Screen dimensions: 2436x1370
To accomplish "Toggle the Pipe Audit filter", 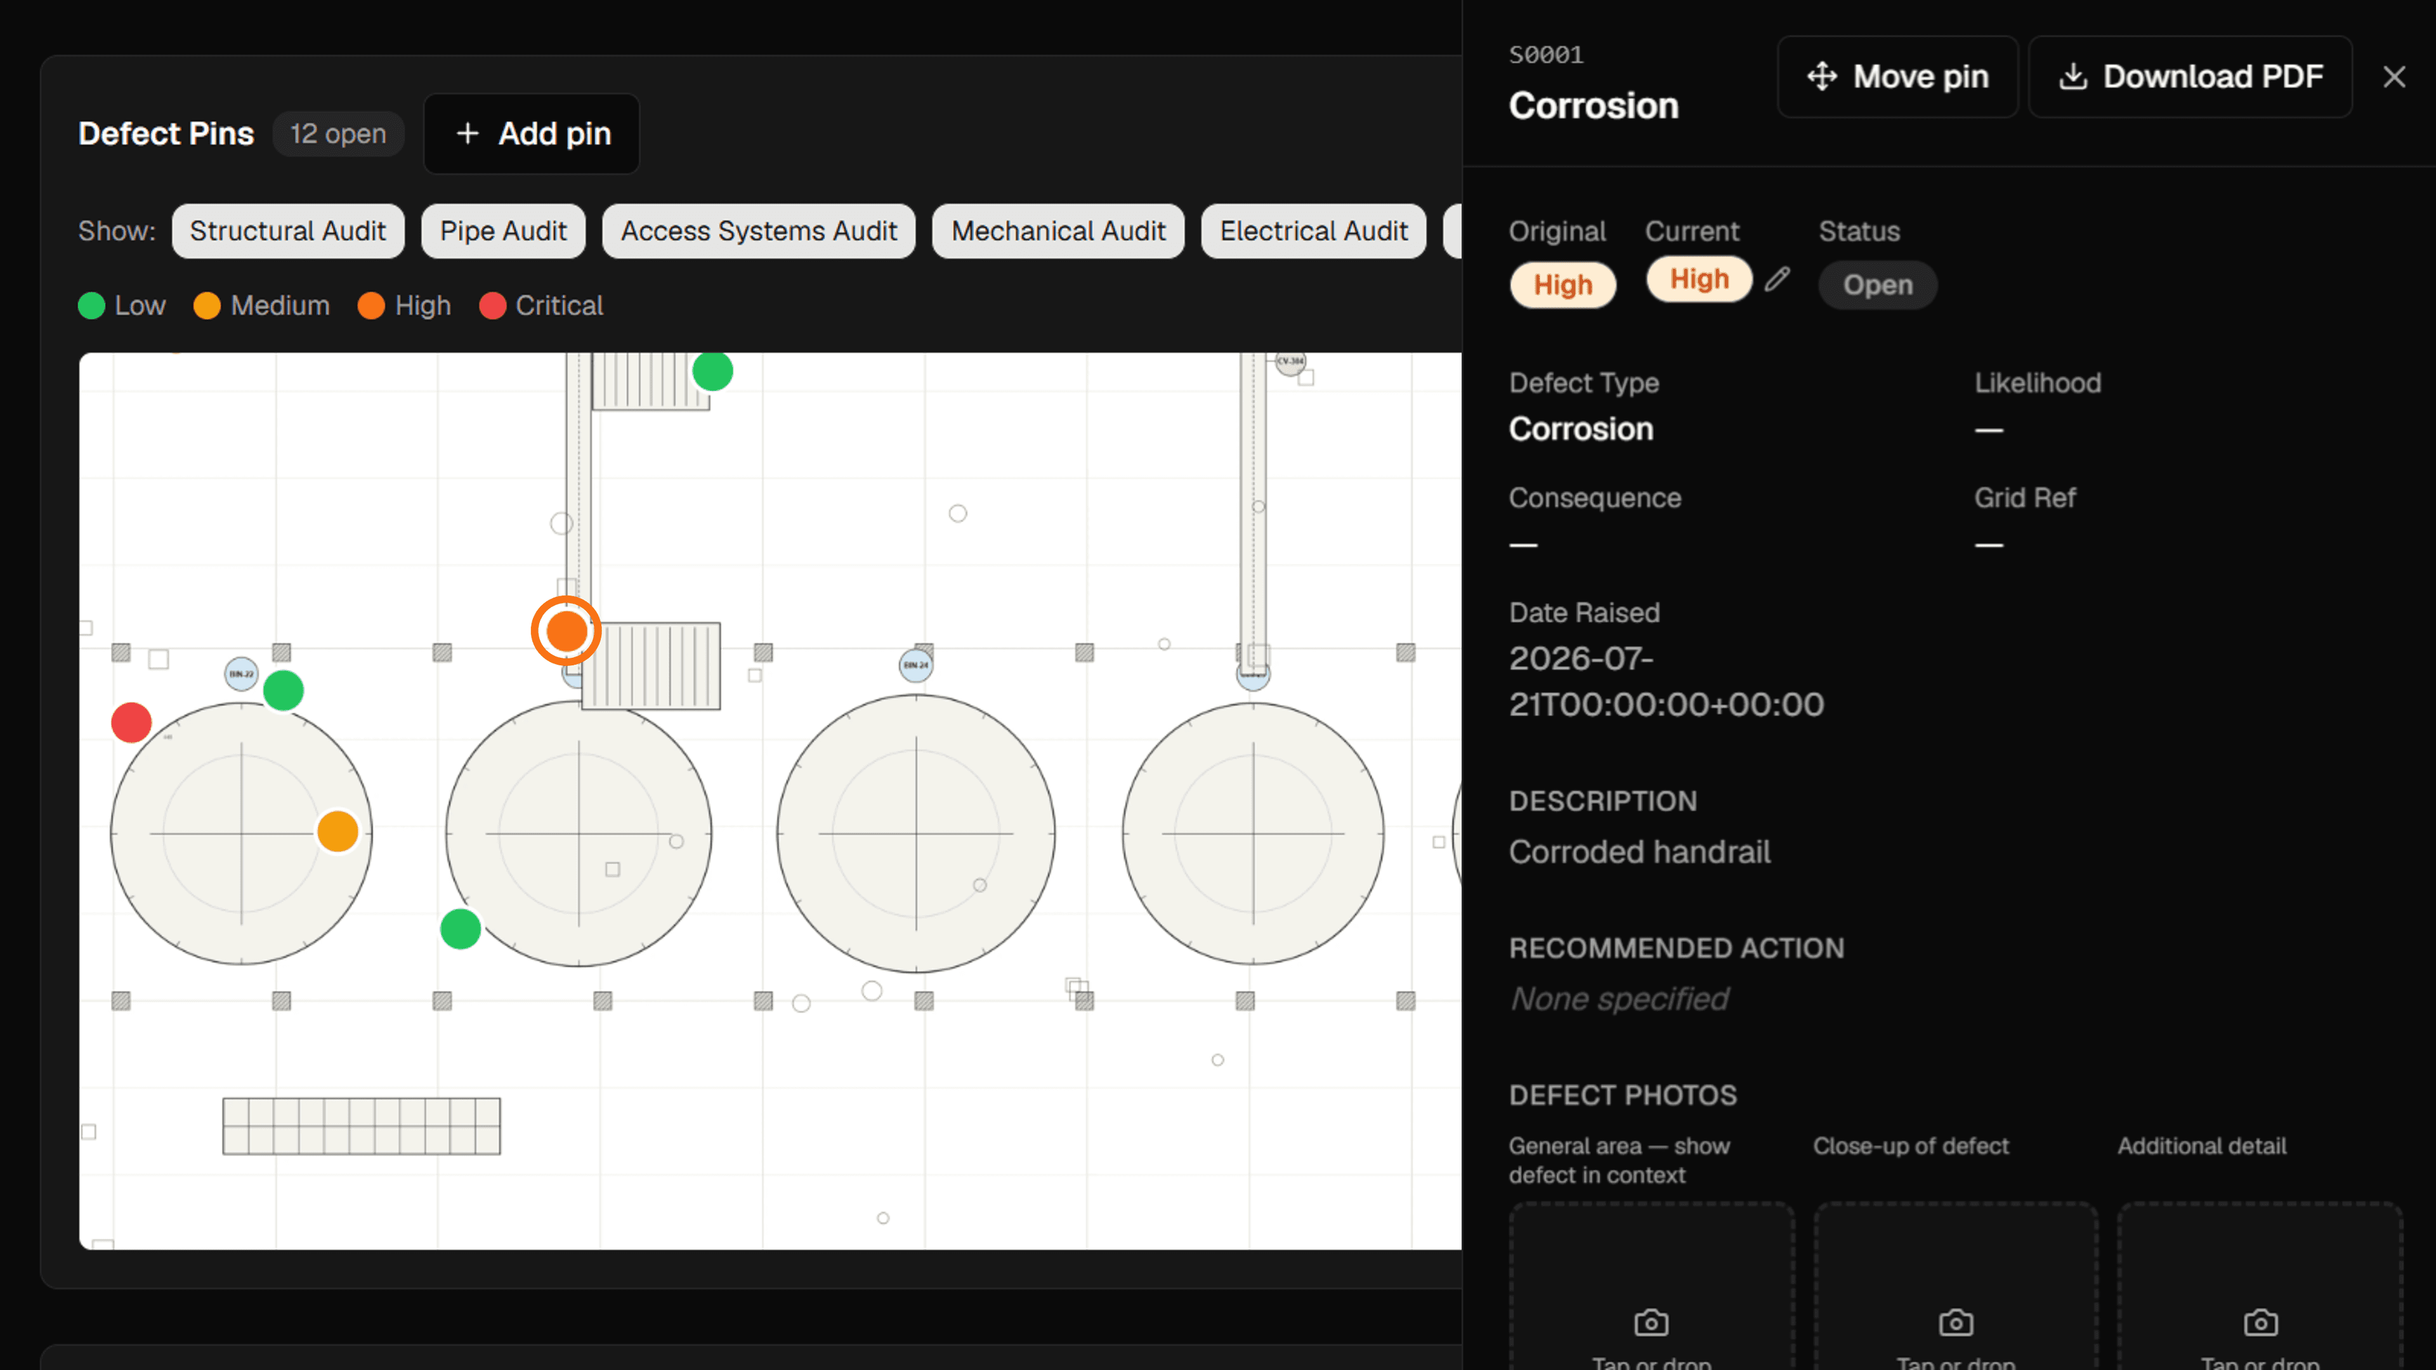I will tap(503, 231).
